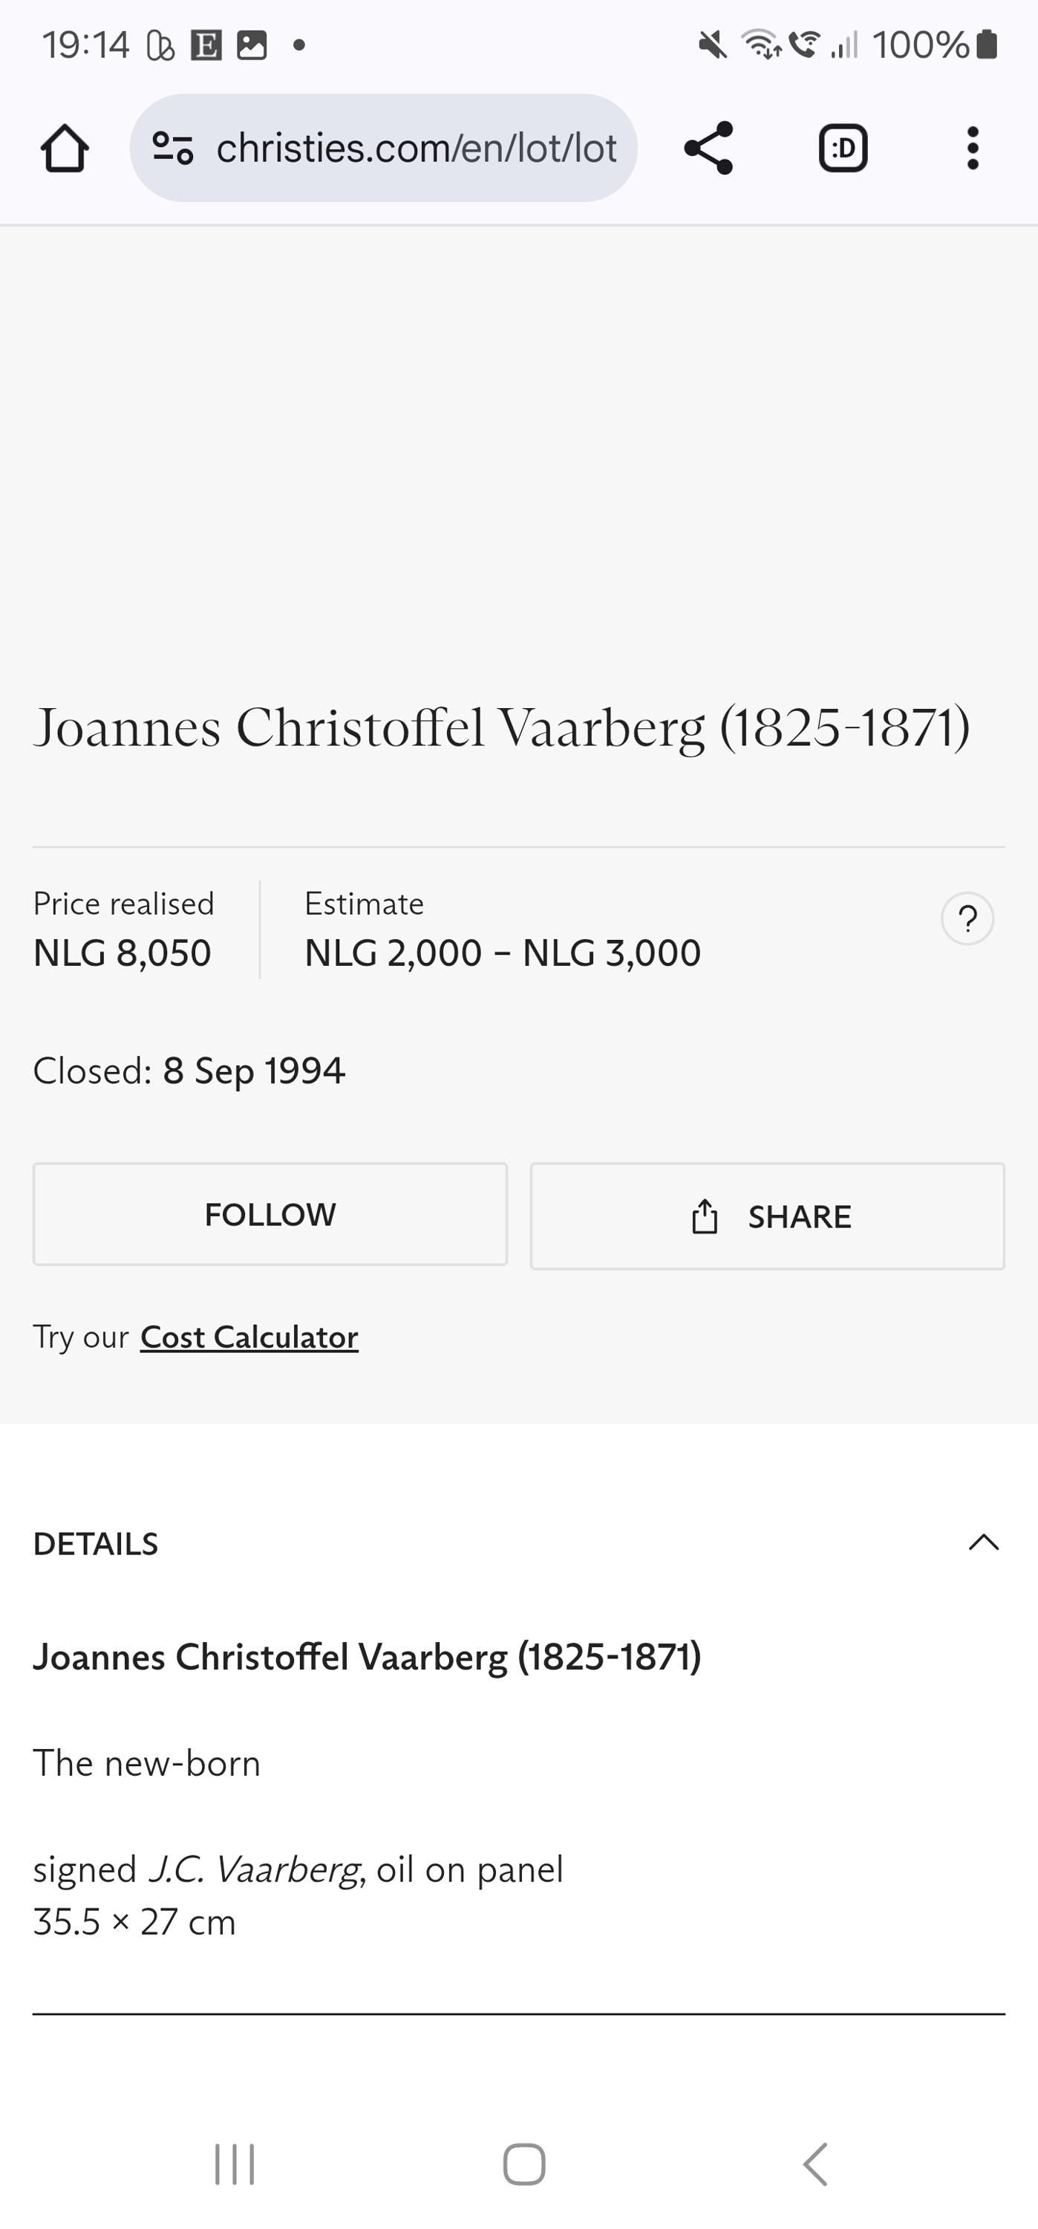Tap the Android home navigation button
Viewport: 1038px width, 2229px height.
[524, 2164]
